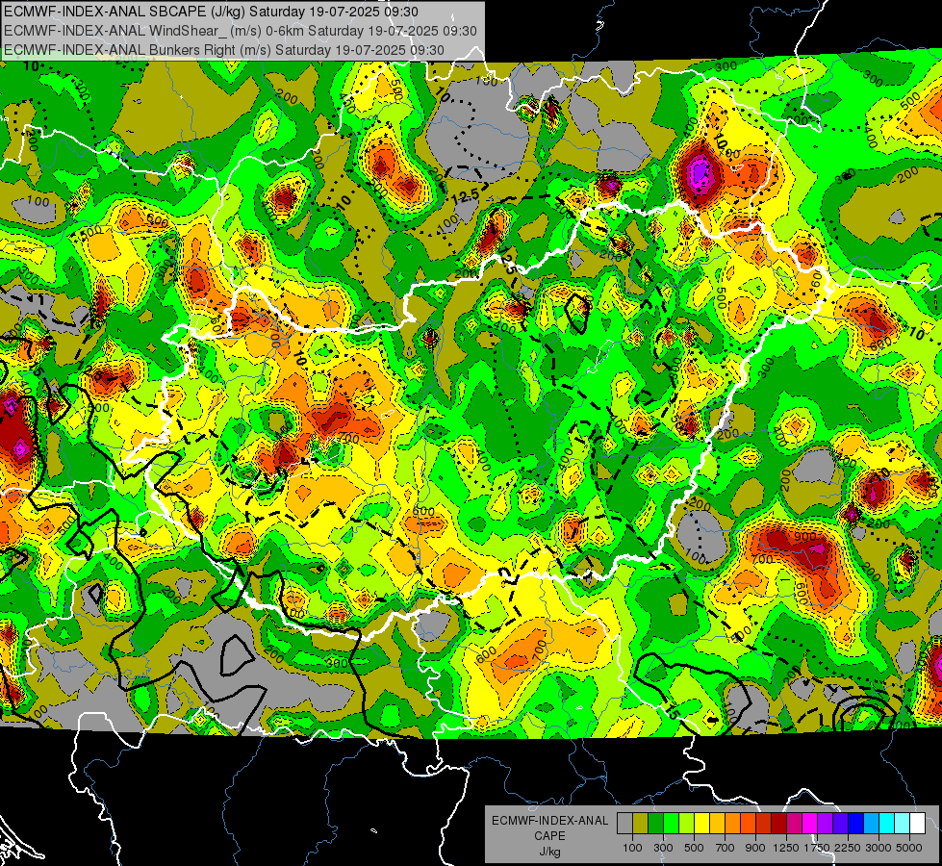Image resolution: width=942 pixels, height=866 pixels.
Task: Click the ECMWF-INDEX-ANAL legend title
Action: click(x=549, y=821)
